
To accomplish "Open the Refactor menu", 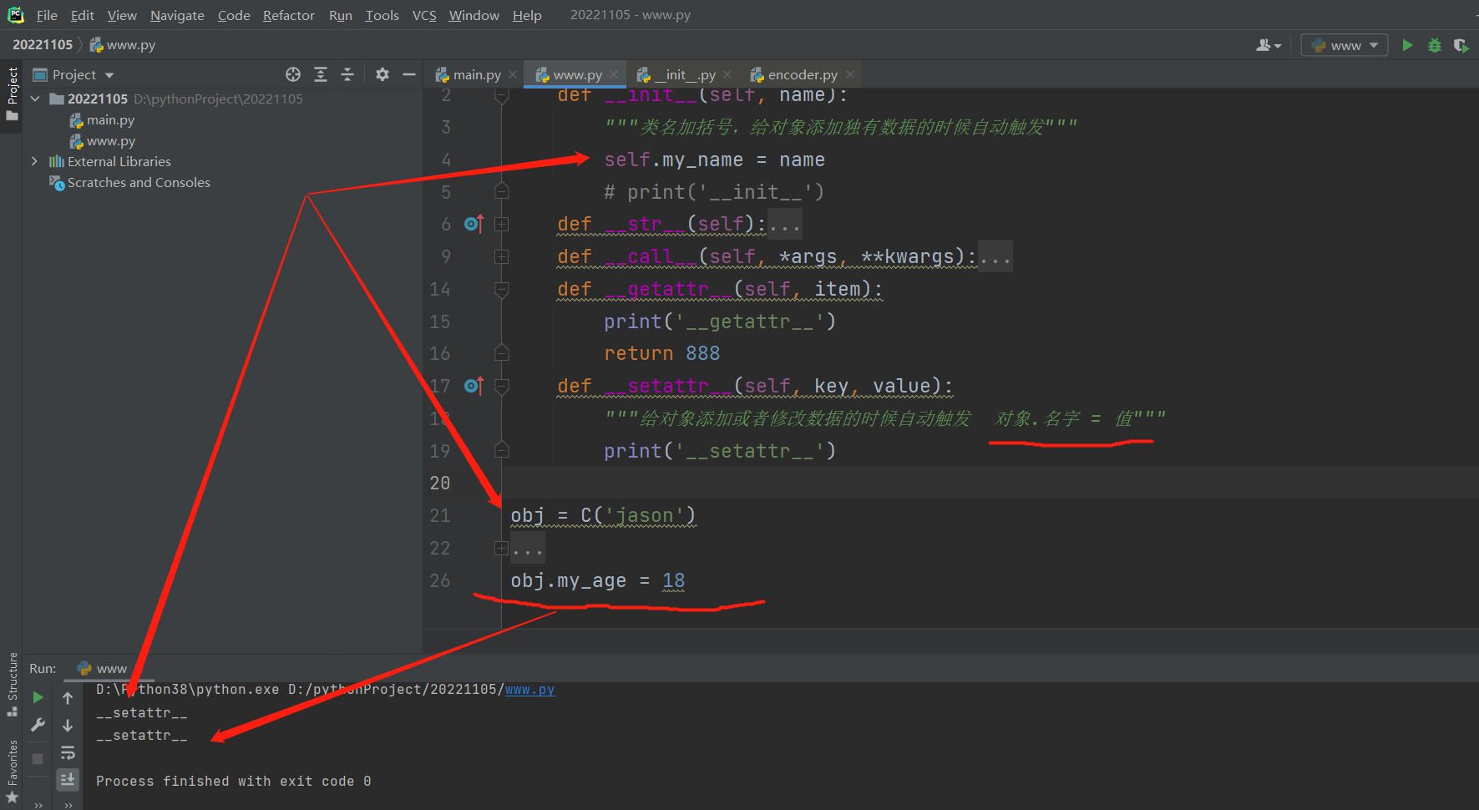I will (289, 15).
